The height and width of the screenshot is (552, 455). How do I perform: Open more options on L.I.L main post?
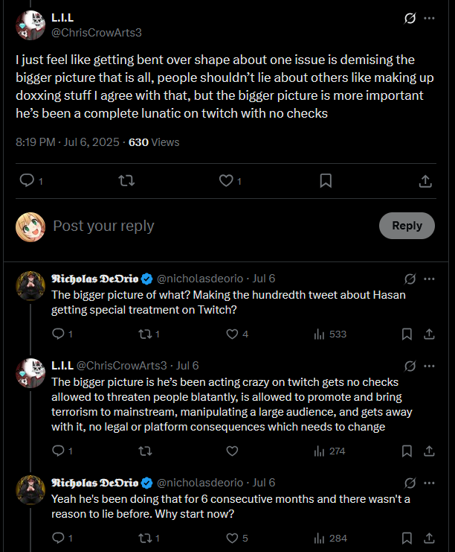[x=429, y=18]
